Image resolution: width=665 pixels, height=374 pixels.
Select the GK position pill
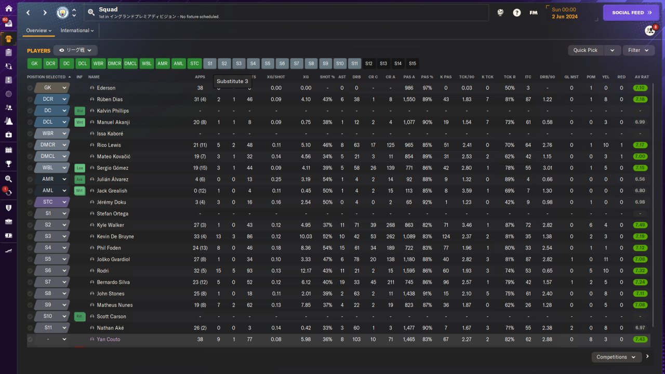click(34, 63)
